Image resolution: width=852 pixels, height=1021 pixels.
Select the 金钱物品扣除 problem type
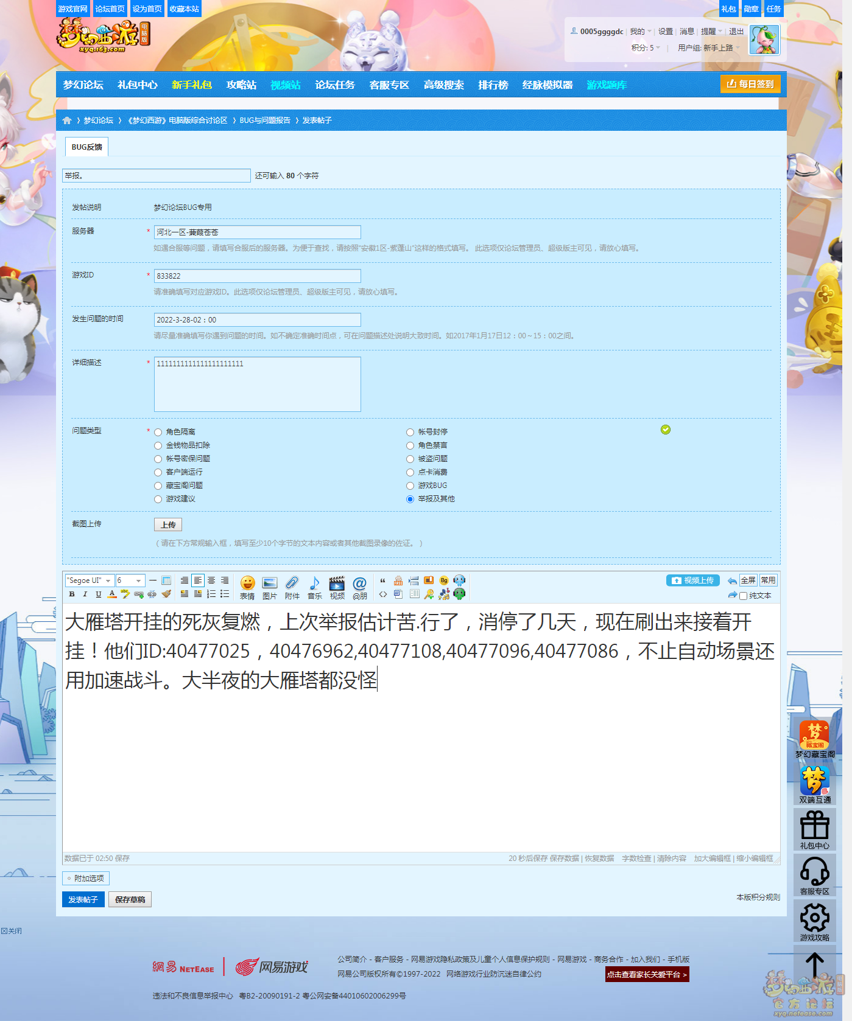coord(158,446)
